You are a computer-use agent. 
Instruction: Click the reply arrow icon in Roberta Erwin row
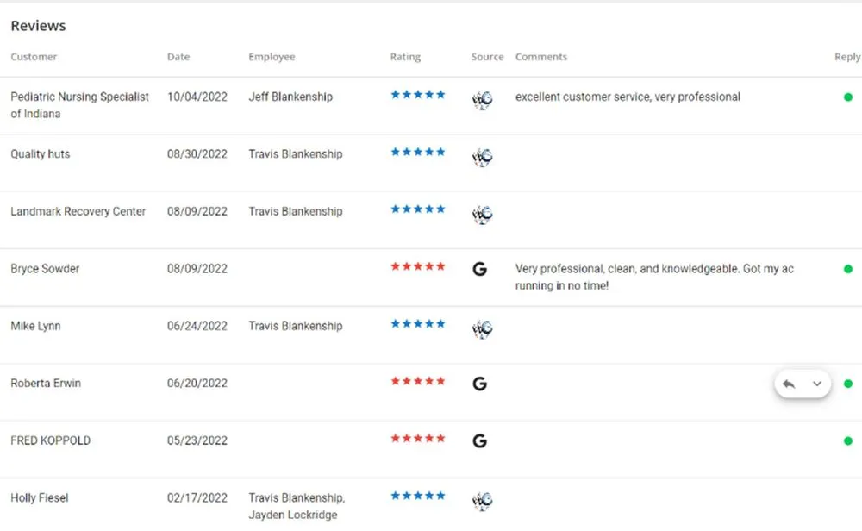pyautogui.click(x=789, y=384)
